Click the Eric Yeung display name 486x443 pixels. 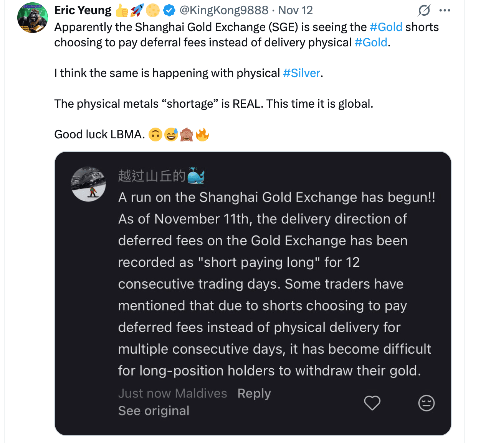coord(83,10)
